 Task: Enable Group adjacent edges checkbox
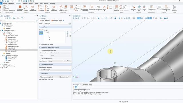[40, 45]
